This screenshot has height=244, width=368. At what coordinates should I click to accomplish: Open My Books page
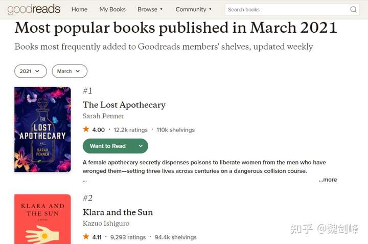112,9
